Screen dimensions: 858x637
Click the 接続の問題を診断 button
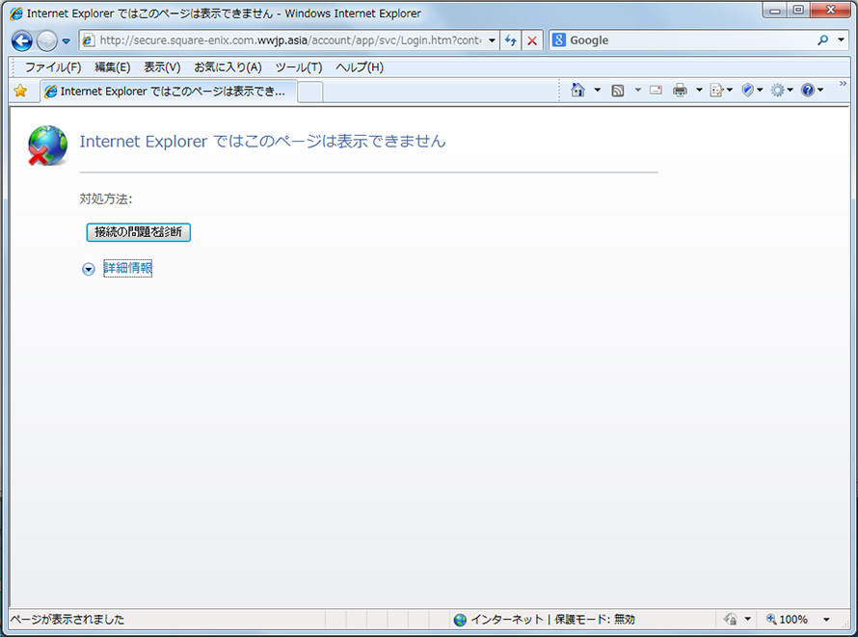[139, 232]
